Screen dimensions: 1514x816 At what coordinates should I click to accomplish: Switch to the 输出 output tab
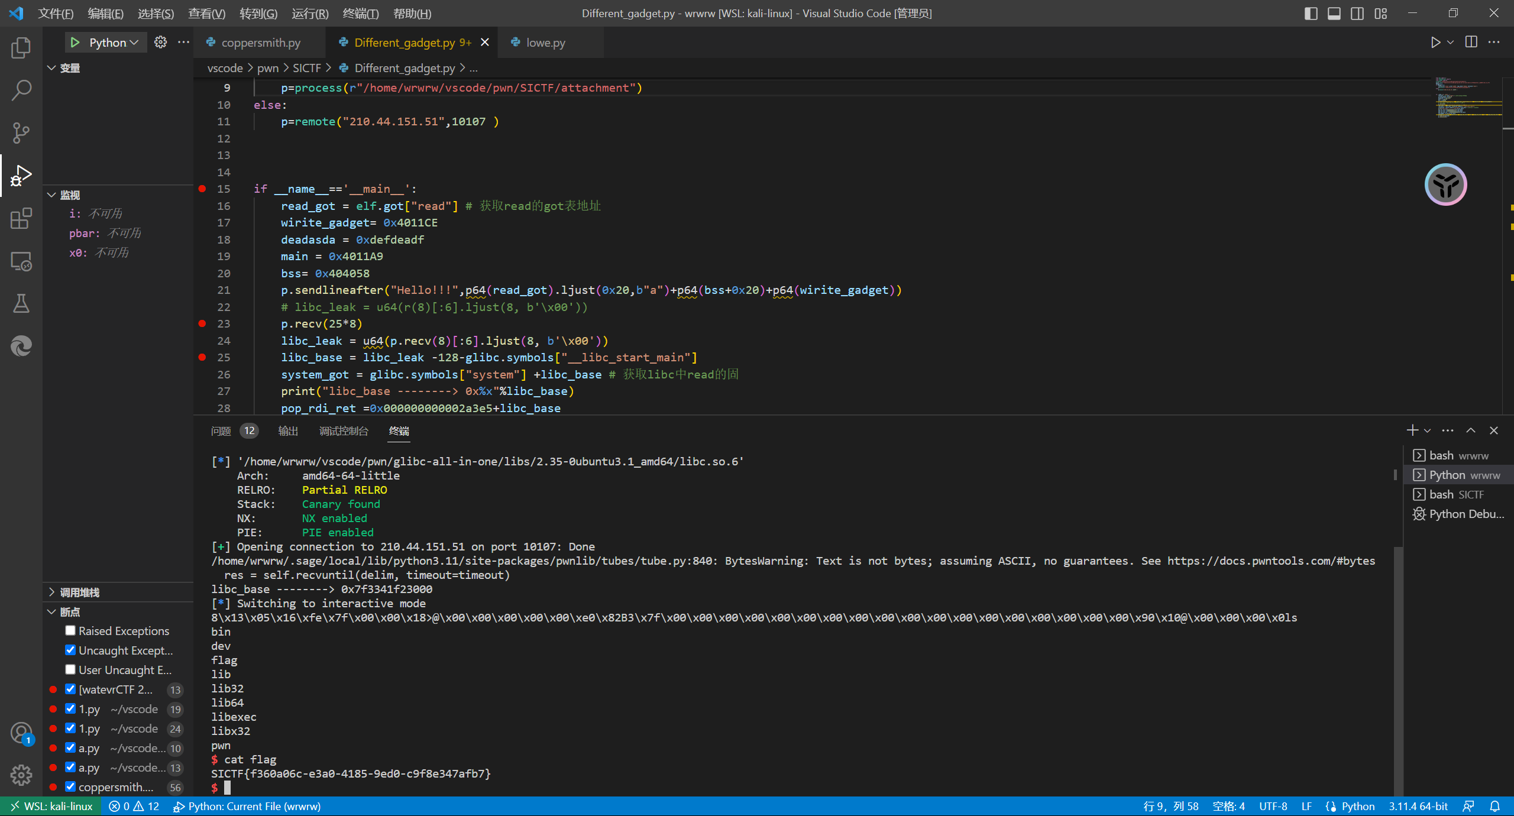click(288, 431)
